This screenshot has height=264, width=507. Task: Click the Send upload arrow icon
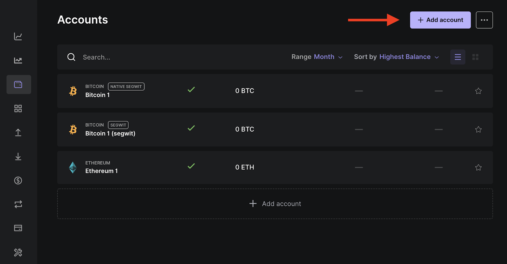(x=18, y=133)
